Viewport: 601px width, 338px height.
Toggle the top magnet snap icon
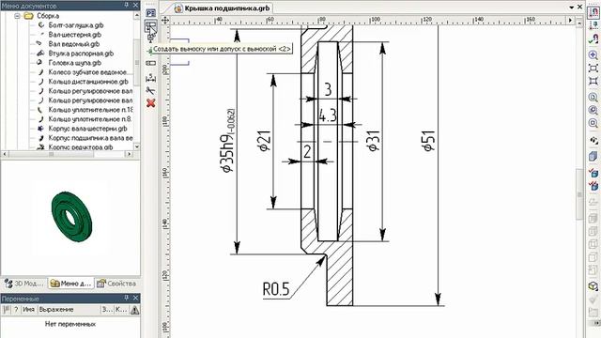(593, 11)
